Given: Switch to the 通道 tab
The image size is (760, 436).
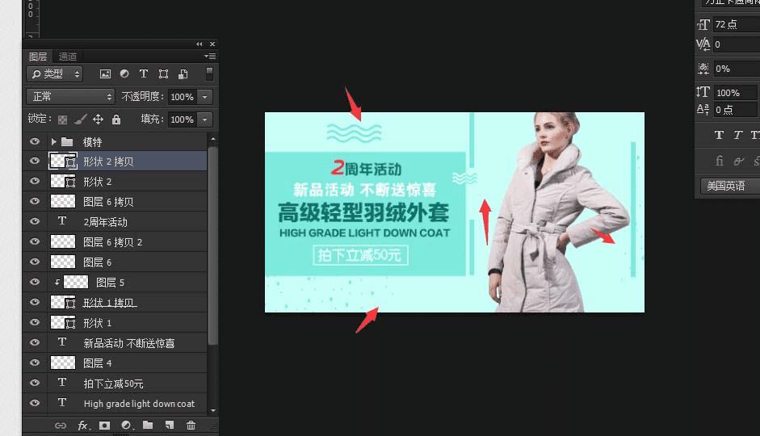Looking at the screenshot, I should click(67, 57).
